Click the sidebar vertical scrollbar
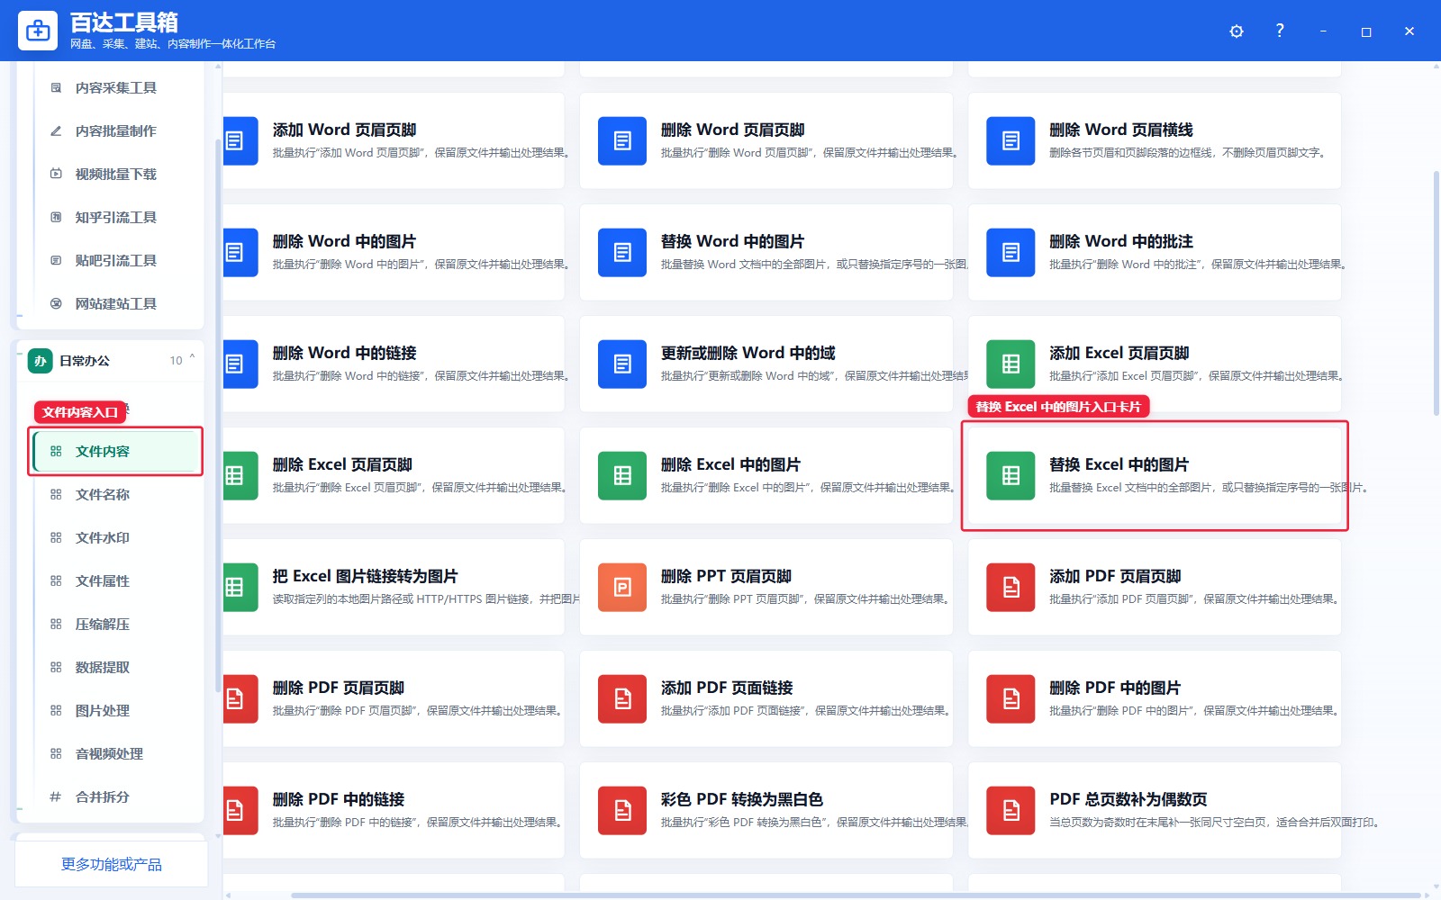This screenshot has width=1441, height=900. point(218,414)
